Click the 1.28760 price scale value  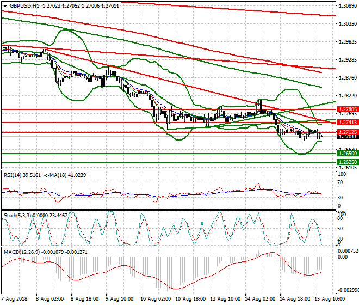(348, 78)
